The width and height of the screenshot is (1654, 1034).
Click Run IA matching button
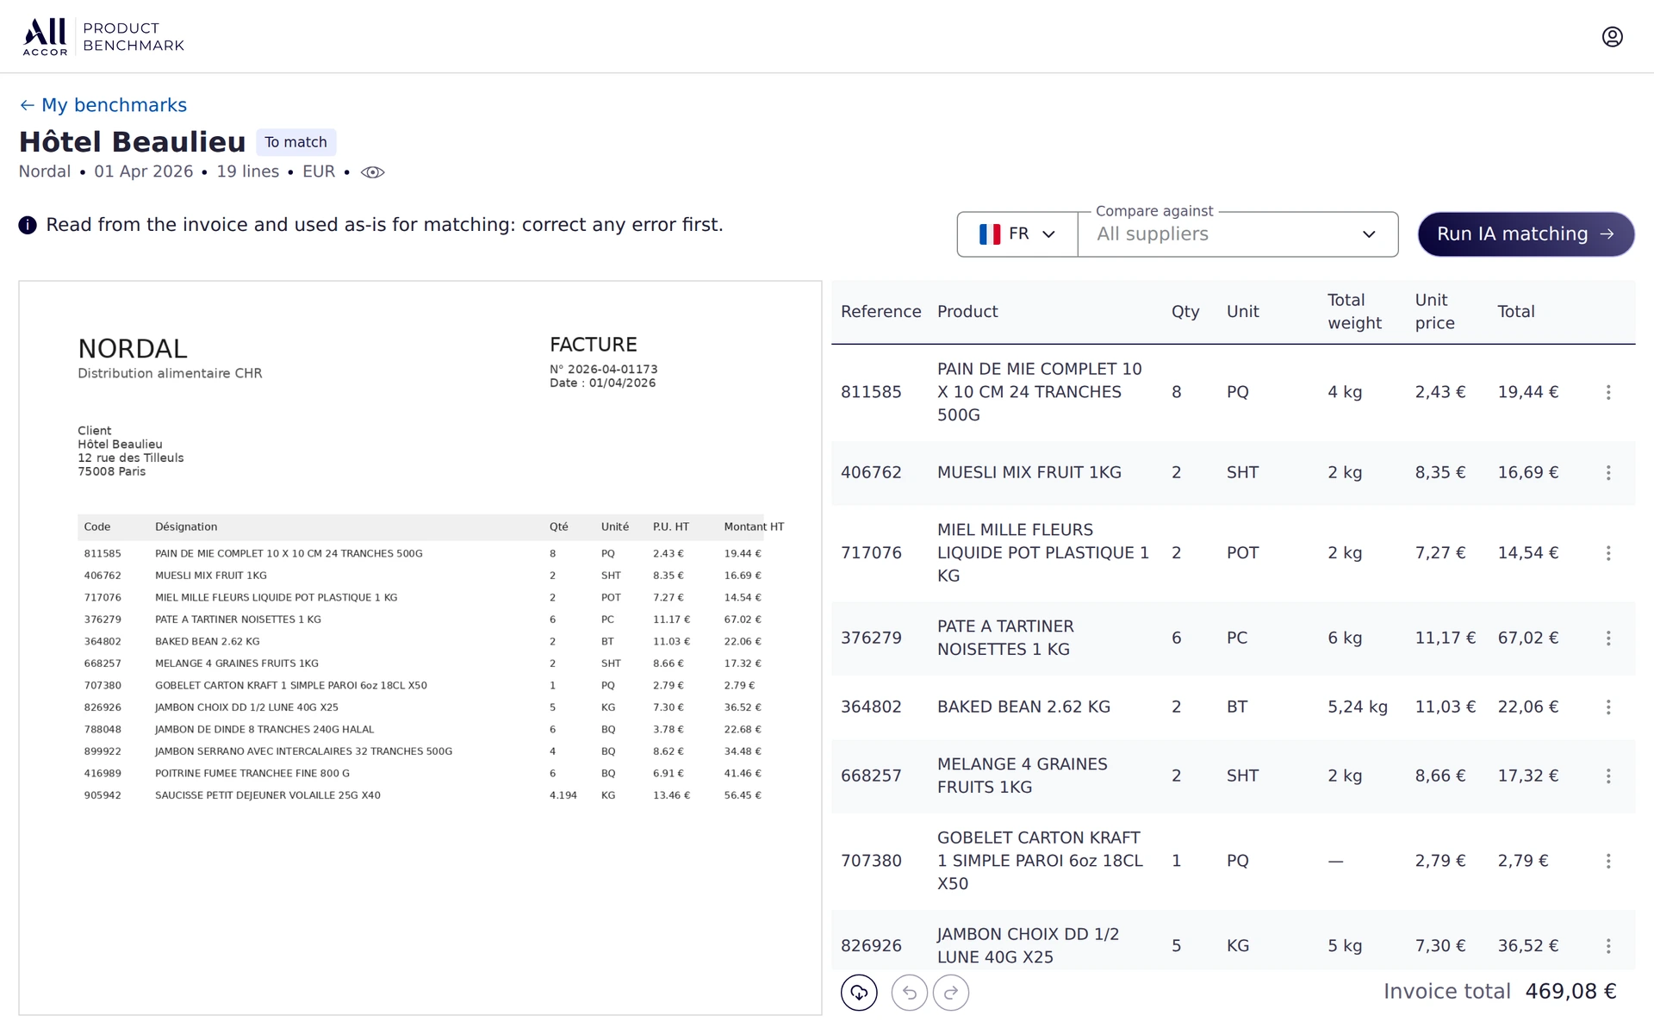pyautogui.click(x=1526, y=234)
